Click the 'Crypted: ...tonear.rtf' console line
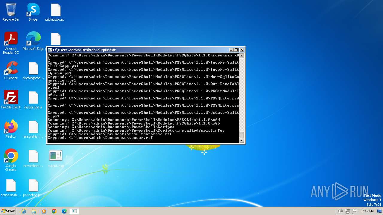This screenshot has height=215, width=383. pos(100,138)
